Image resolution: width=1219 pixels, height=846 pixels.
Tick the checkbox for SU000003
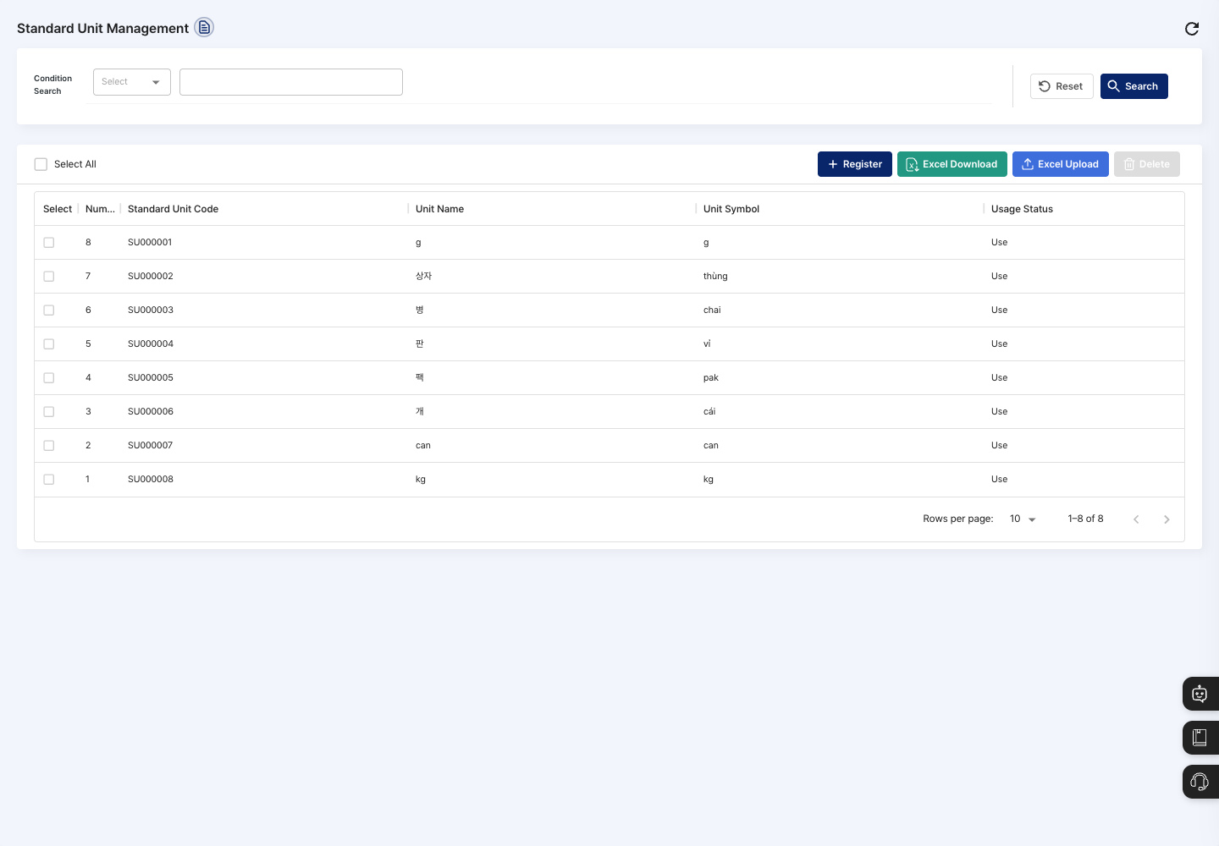(x=49, y=310)
